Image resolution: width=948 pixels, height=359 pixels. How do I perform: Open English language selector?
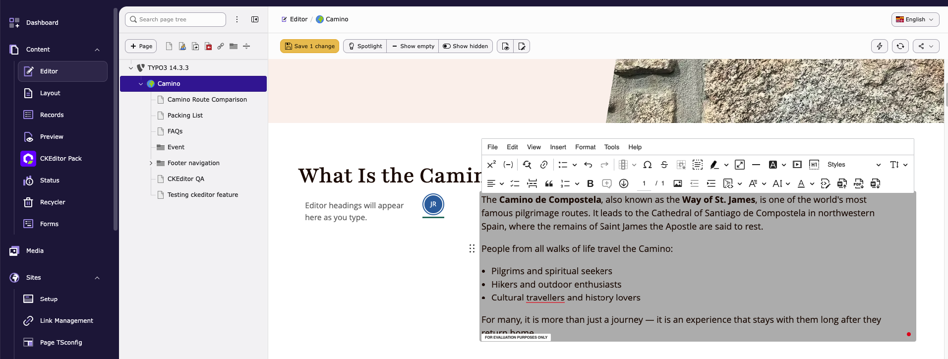pyautogui.click(x=915, y=19)
